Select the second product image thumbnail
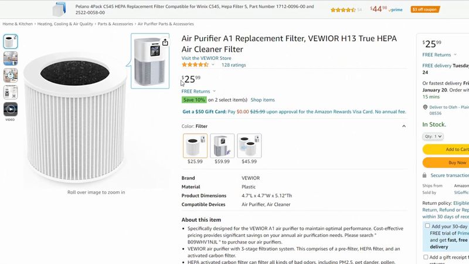This screenshot has width=469, height=264. pos(11,58)
